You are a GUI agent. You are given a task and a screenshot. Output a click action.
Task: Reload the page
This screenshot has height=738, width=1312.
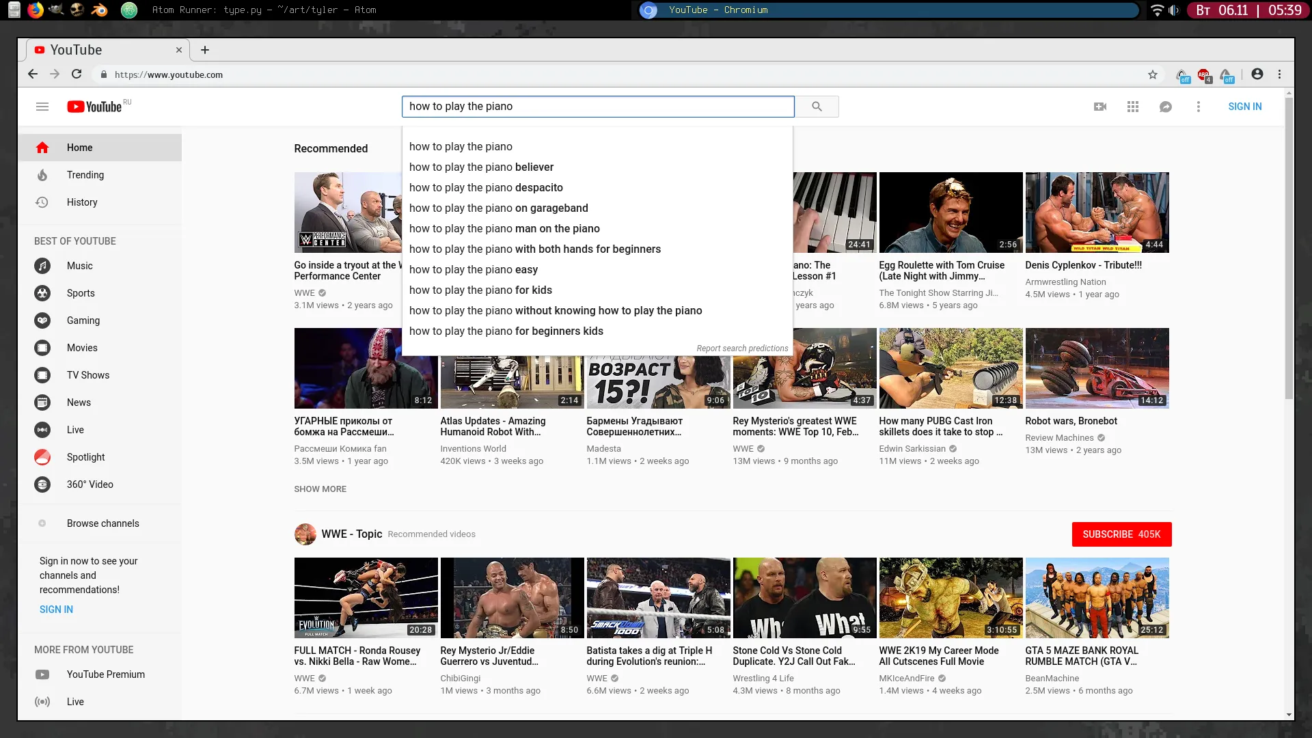[77, 74]
